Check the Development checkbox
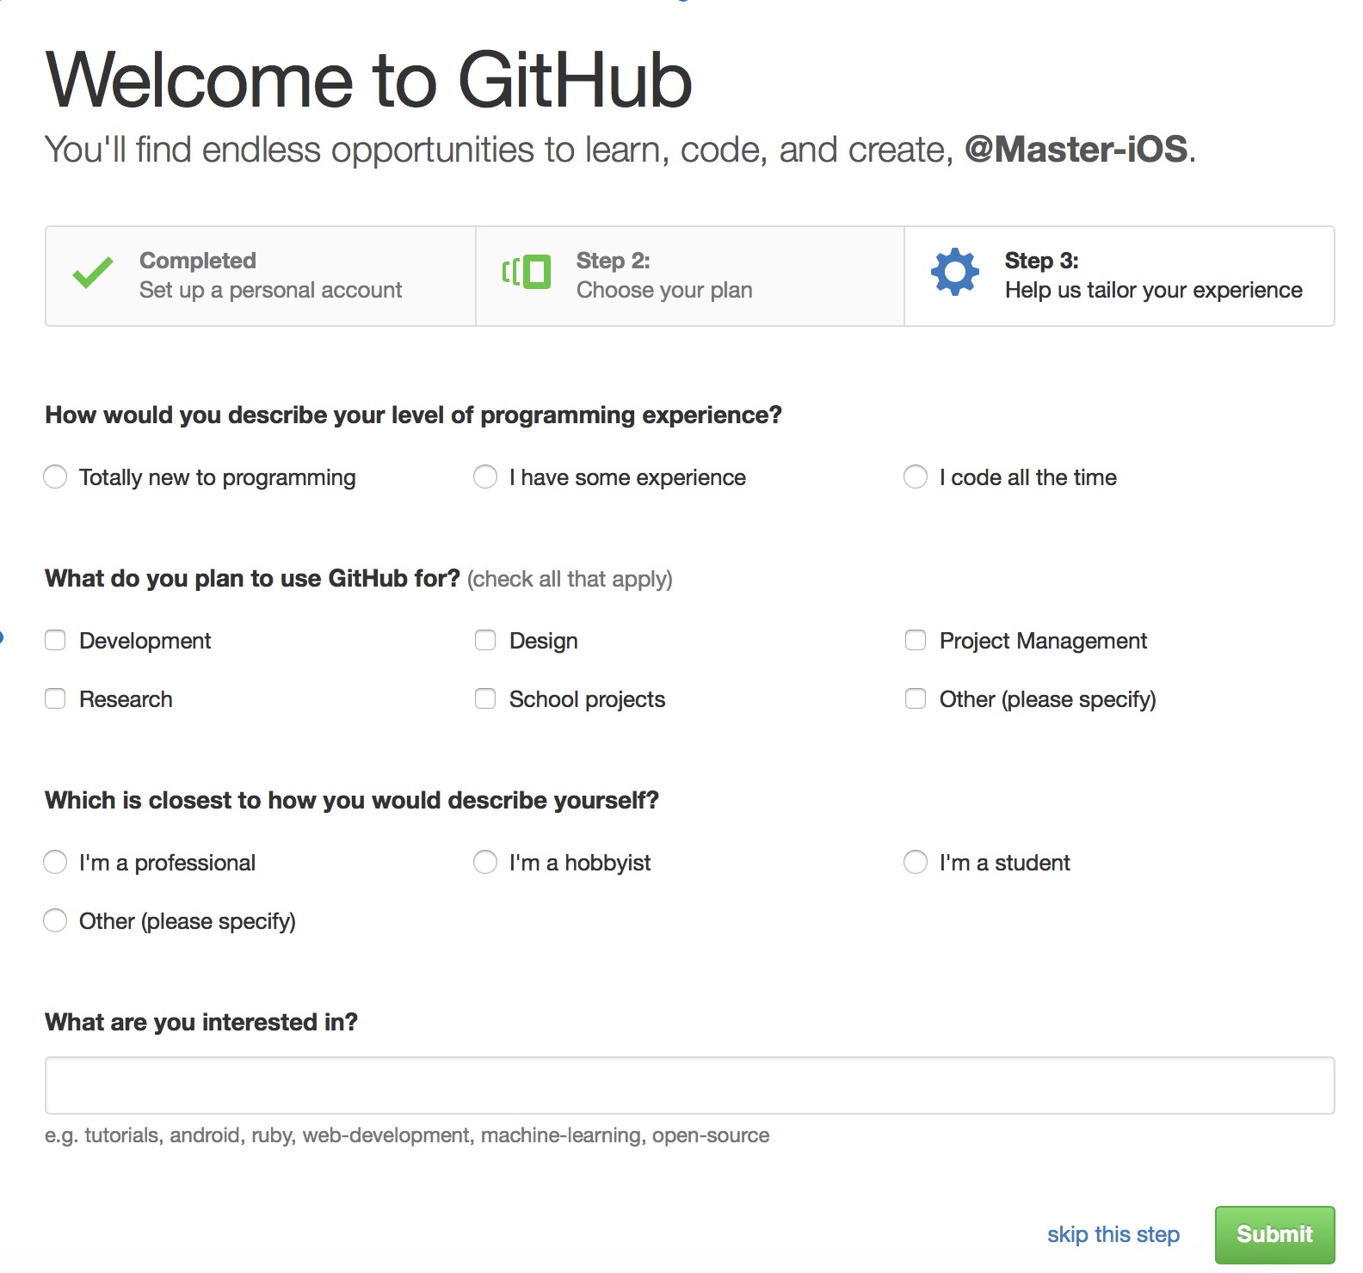The height and width of the screenshot is (1273, 1363). 55,640
